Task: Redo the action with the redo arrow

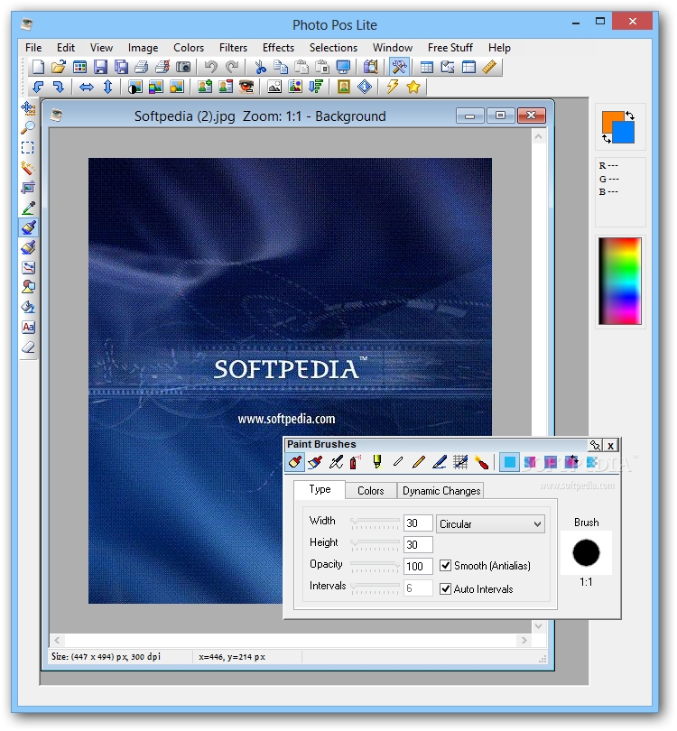Action: pyautogui.click(x=232, y=67)
